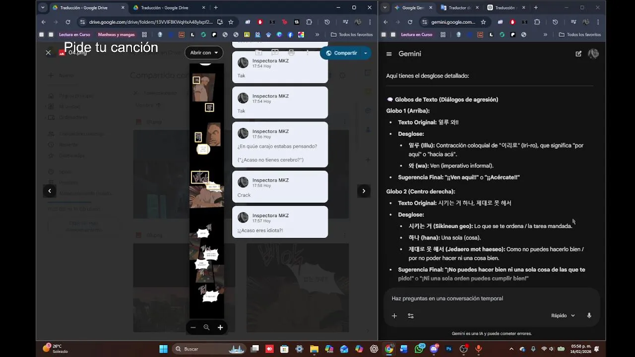Open 'Todos los favoritos' folder in Gemini window

pos(580,35)
